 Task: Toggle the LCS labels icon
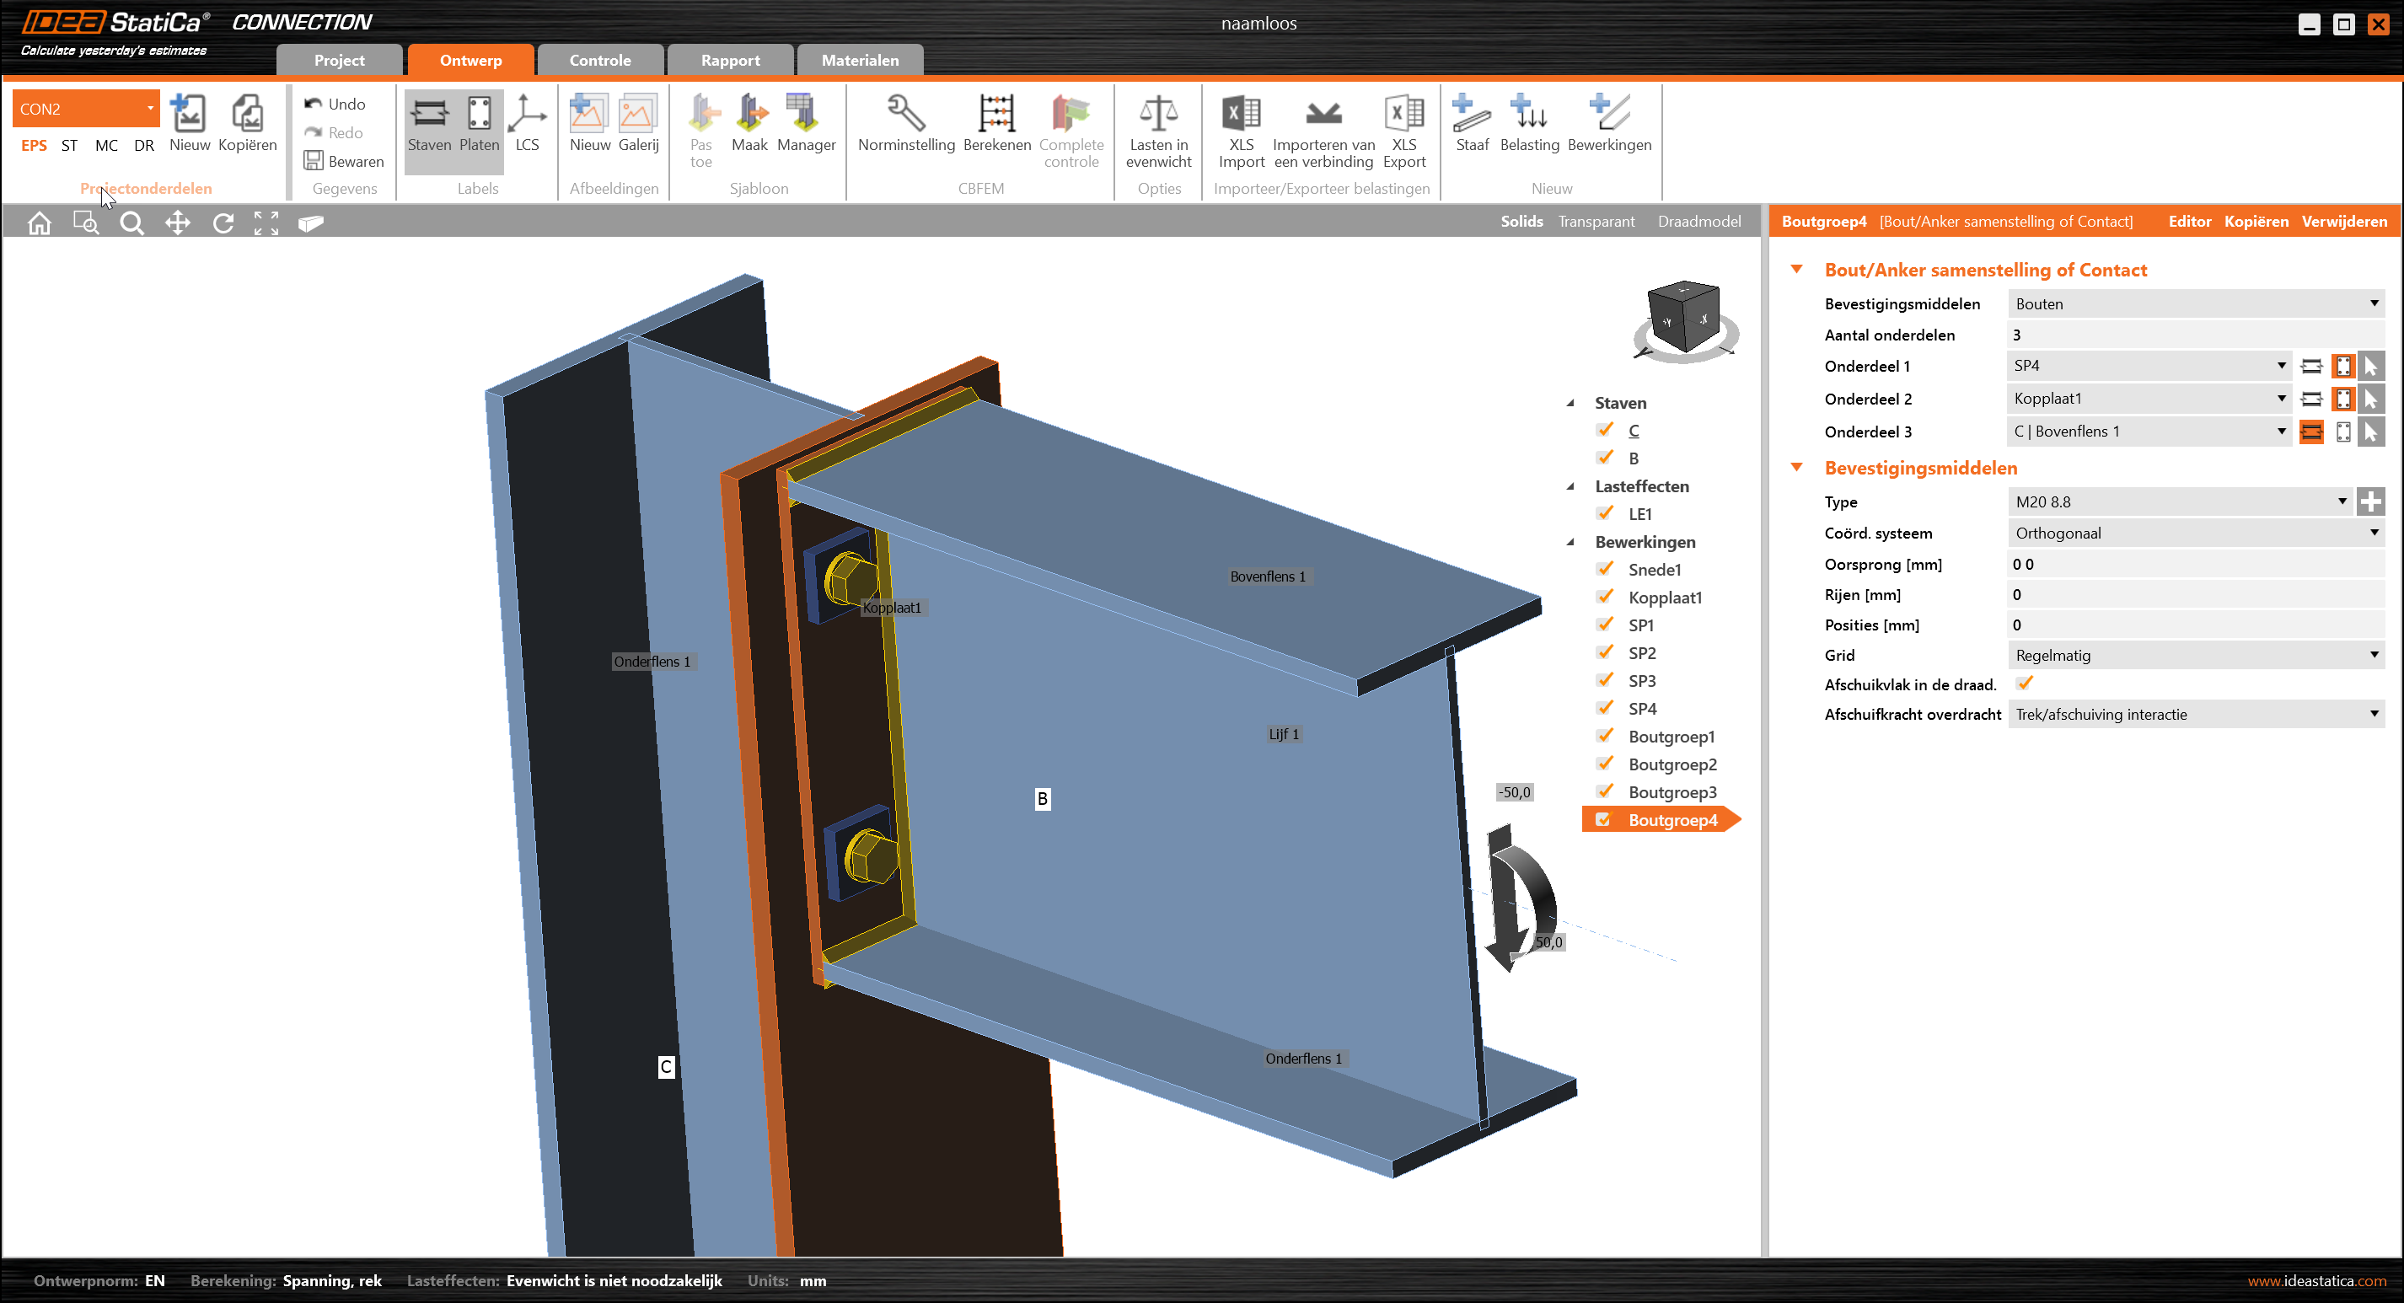tap(528, 115)
